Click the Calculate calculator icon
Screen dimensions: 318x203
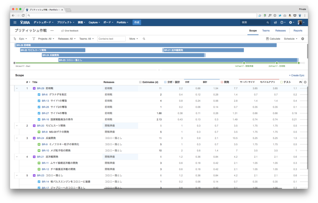[267, 39]
